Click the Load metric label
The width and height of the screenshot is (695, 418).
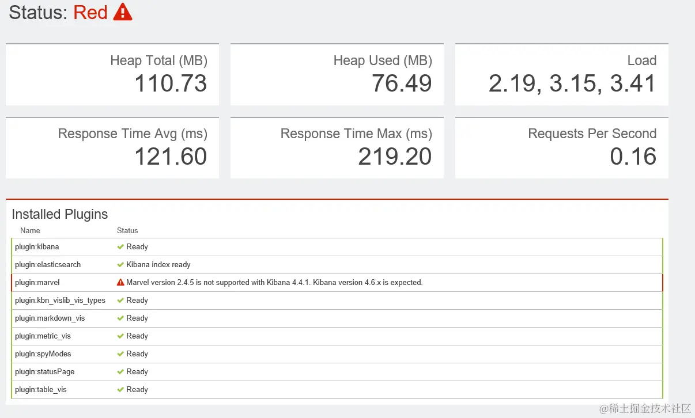(642, 60)
